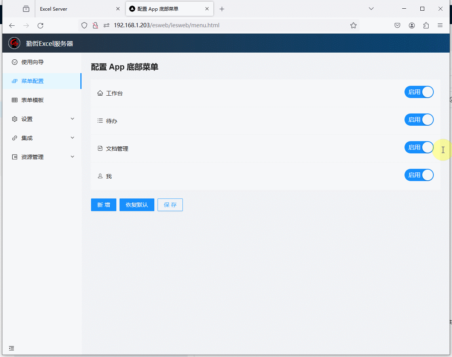Click the Firefox account profile icon
Screen dimensions: 452x357
pyautogui.click(x=412, y=25)
